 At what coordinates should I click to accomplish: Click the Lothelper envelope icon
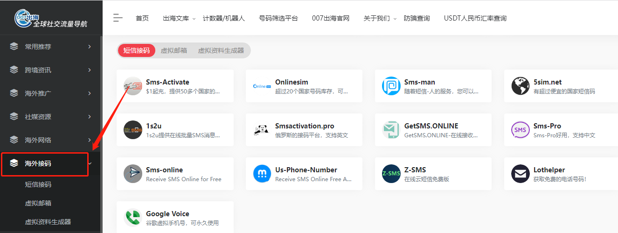pyautogui.click(x=521, y=174)
